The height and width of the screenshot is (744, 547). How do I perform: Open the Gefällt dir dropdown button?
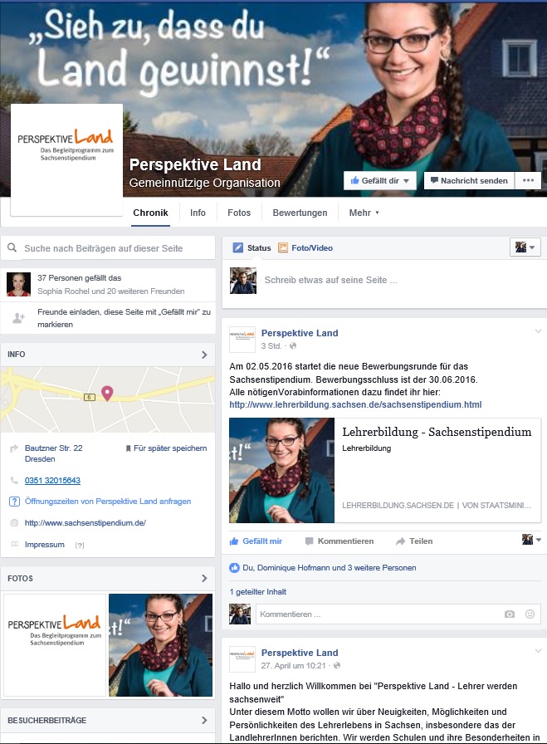[x=380, y=180]
